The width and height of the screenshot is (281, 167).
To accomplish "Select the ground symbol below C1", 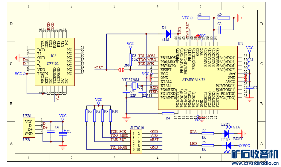I will pos(63,147).
